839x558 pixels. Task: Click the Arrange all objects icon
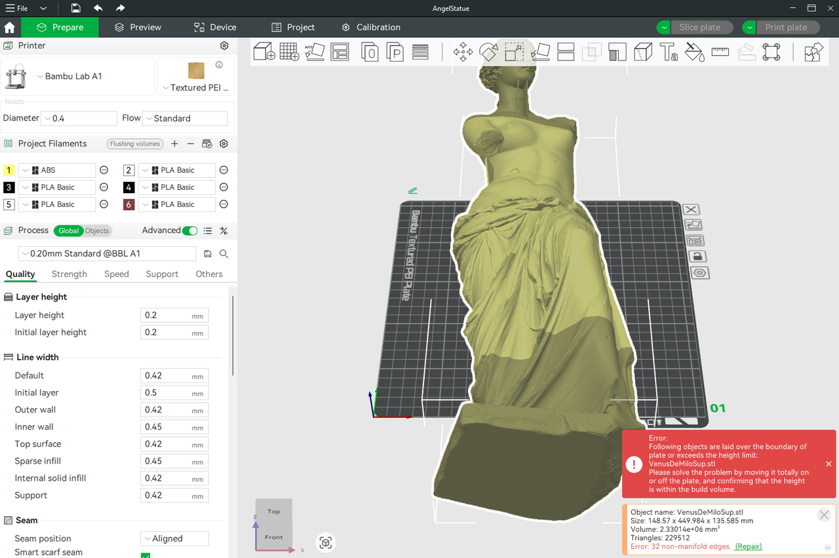click(x=340, y=52)
